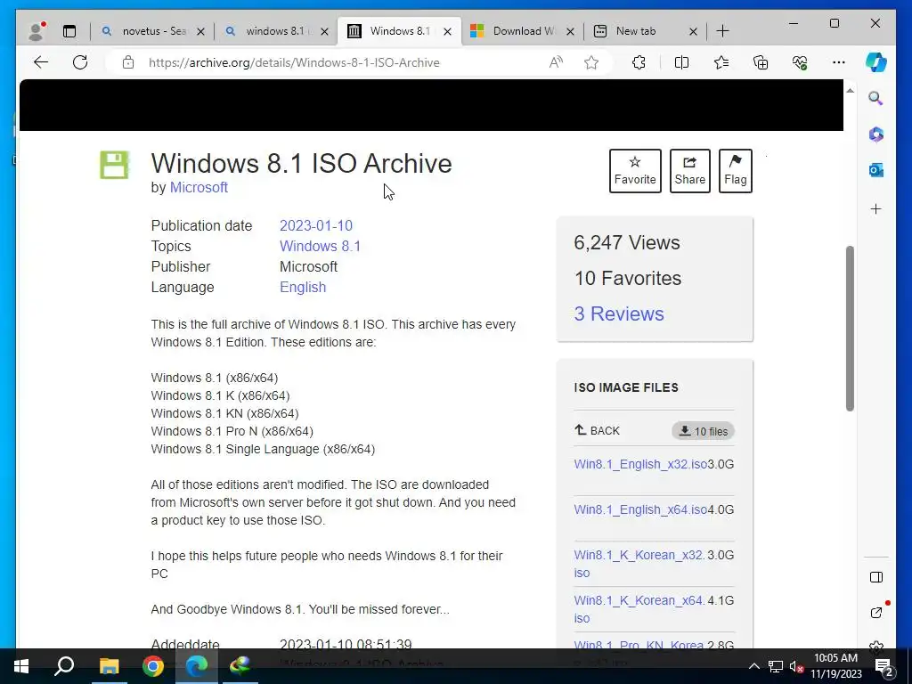This screenshot has height=684, width=912.
Task: Go back with the browser back arrow
Action: [x=41, y=62]
